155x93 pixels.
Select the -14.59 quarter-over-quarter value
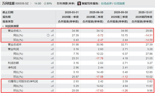pos(149,40)
